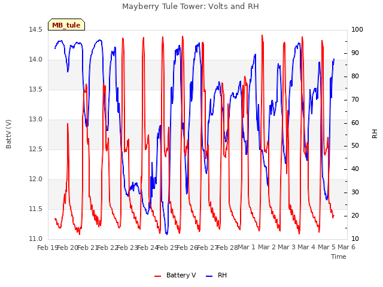The image size is (383, 287).
Task: Click the red Battery V legend swatch
Action: click(158, 276)
